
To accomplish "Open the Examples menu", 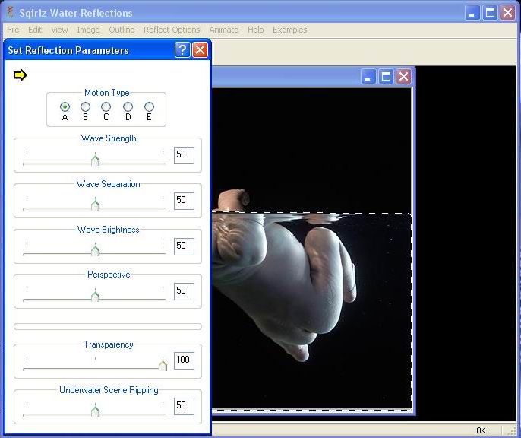I will [290, 30].
